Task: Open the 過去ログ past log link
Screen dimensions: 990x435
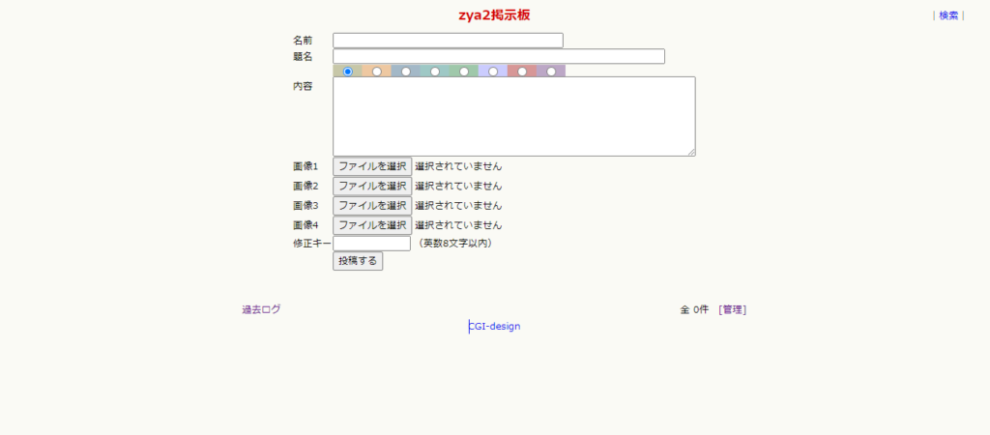Action: (261, 309)
